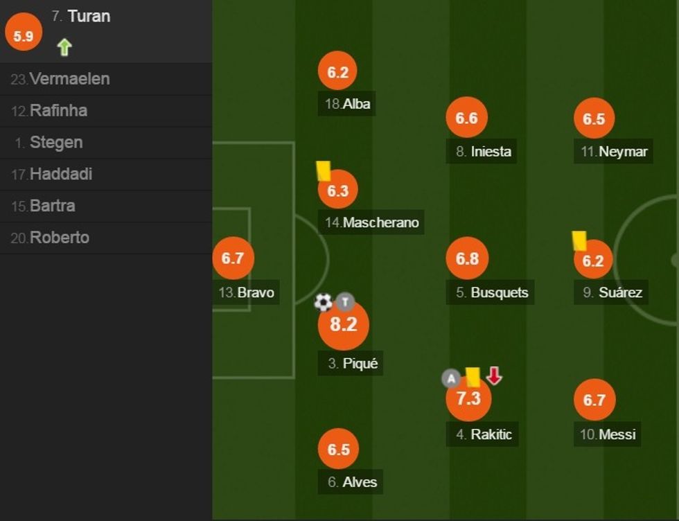Click the Turan player name
The height and width of the screenshot is (521, 679).
pyautogui.click(x=89, y=16)
